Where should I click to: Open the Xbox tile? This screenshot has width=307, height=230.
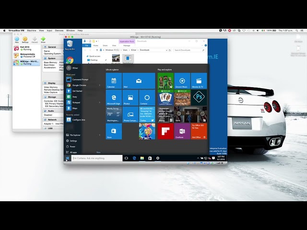coord(165,80)
